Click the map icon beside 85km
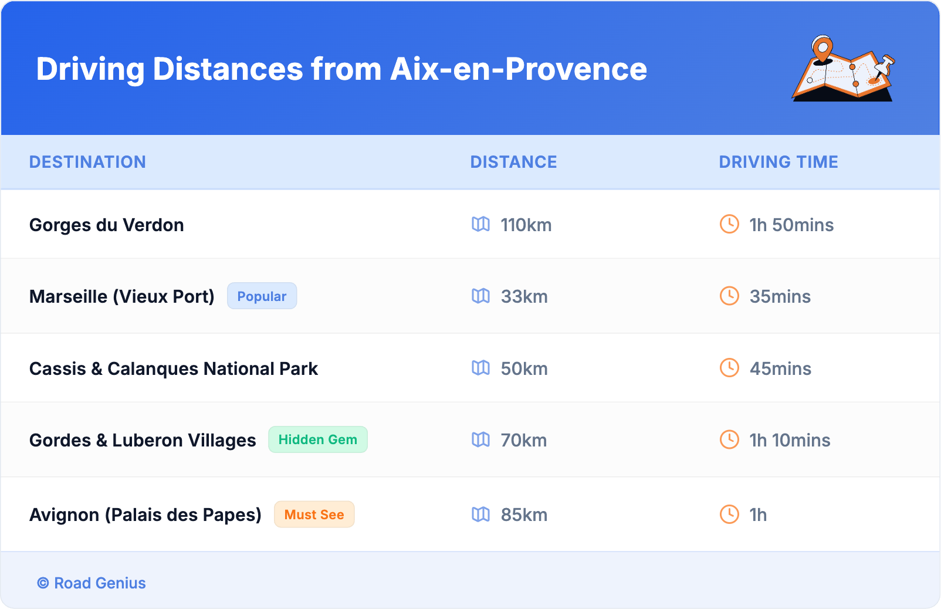 coord(480,515)
